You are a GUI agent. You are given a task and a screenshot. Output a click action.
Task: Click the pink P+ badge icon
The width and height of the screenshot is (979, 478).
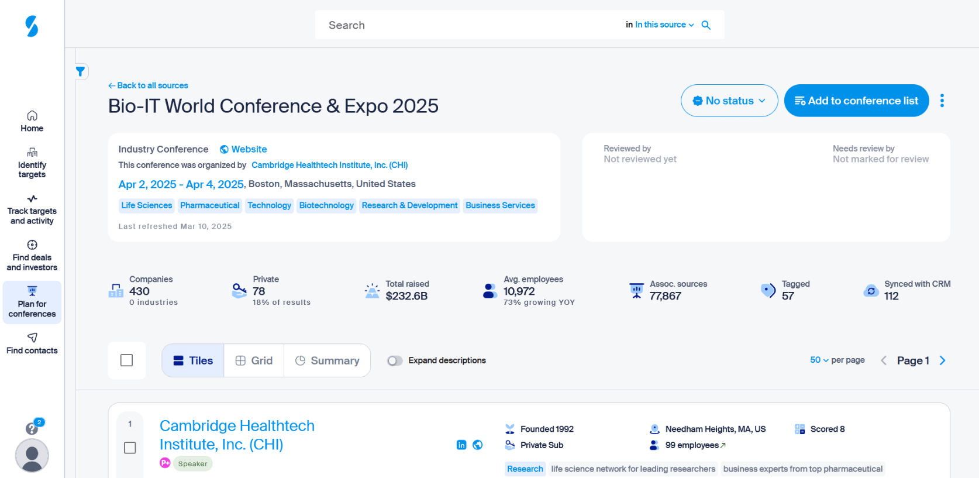click(165, 463)
